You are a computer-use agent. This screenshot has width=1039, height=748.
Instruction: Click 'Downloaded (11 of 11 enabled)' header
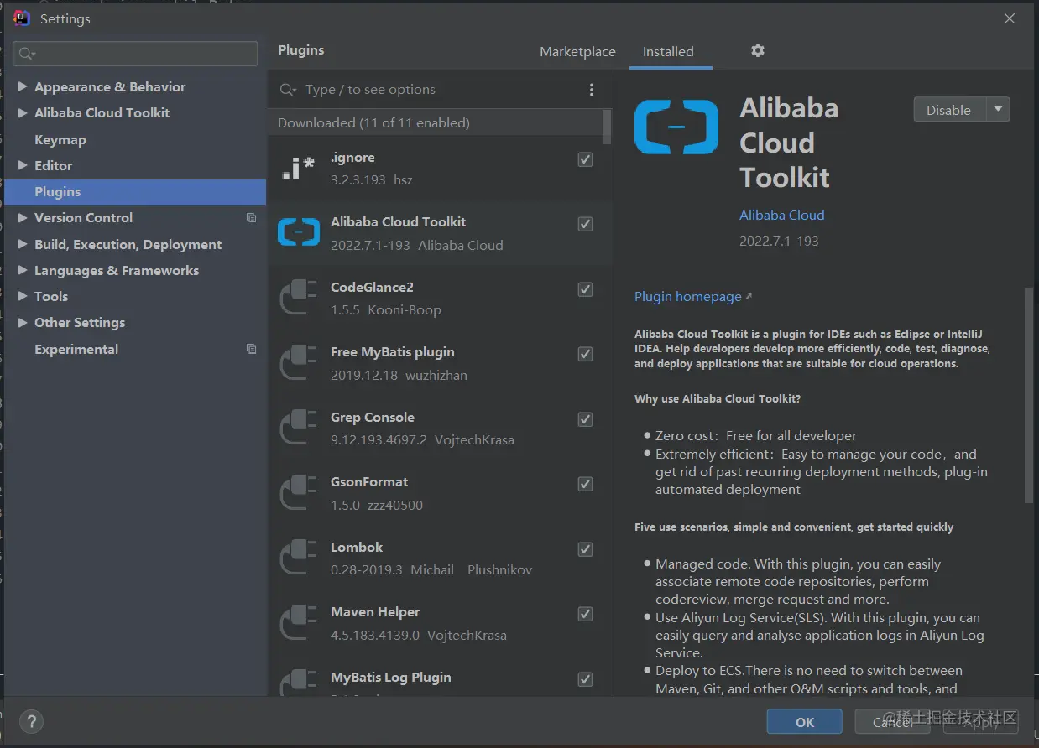pos(373,122)
